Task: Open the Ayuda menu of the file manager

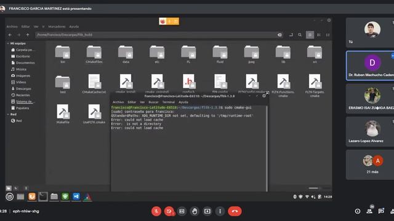Action: click(74, 26)
